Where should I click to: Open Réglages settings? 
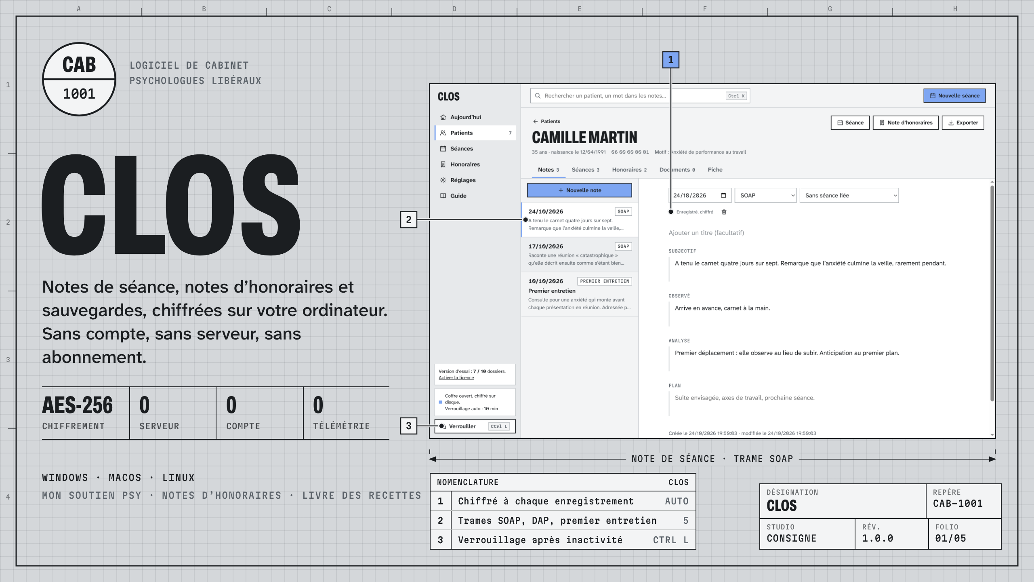[x=475, y=180]
